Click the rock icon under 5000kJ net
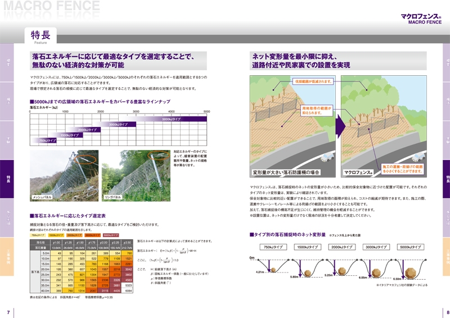Viewport: 450px width, 318px height. 411,272
